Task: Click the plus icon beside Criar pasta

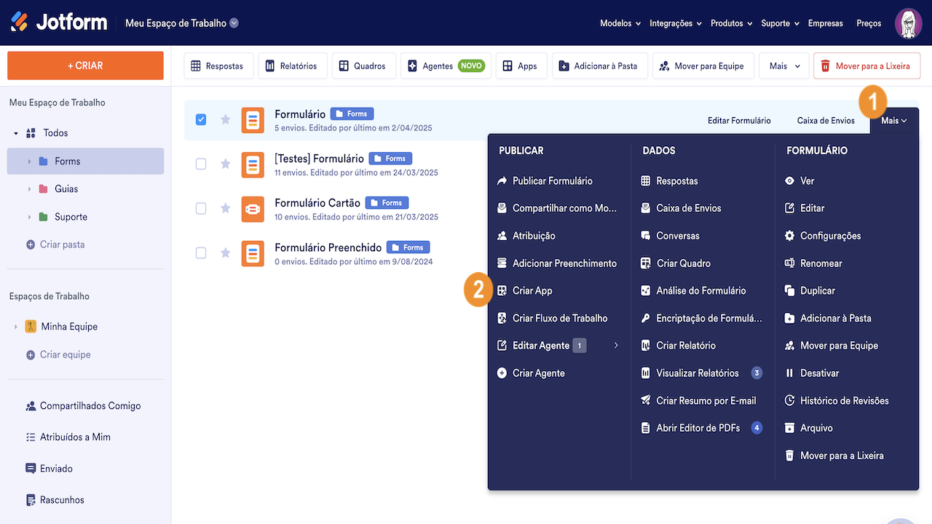Action: [31, 245]
